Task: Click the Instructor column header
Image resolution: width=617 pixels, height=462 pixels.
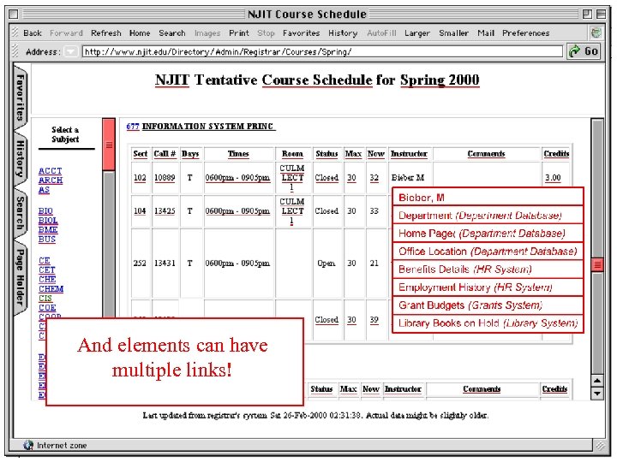Action: (410, 154)
